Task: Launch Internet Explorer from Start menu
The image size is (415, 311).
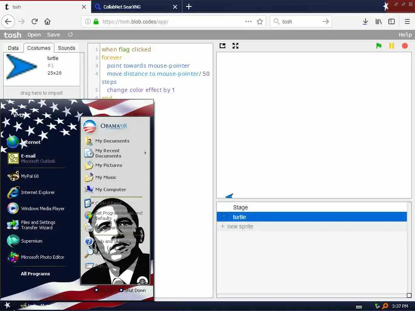Action: 36,192
